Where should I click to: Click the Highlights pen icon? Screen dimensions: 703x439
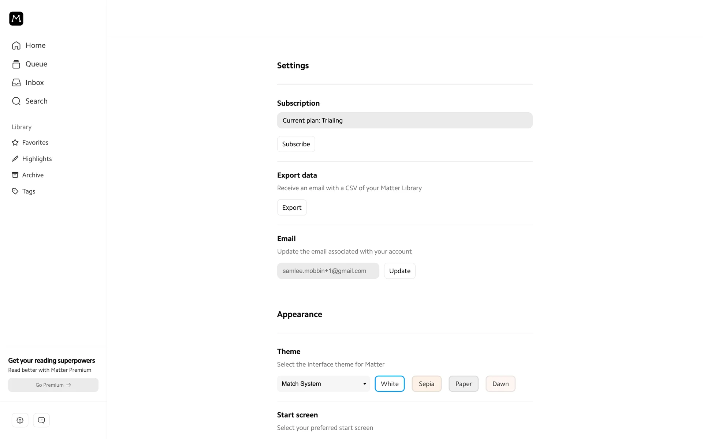(15, 159)
